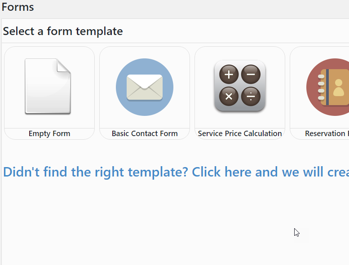Click the folded corner of the blank page
The image size is (349, 265).
click(64, 66)
